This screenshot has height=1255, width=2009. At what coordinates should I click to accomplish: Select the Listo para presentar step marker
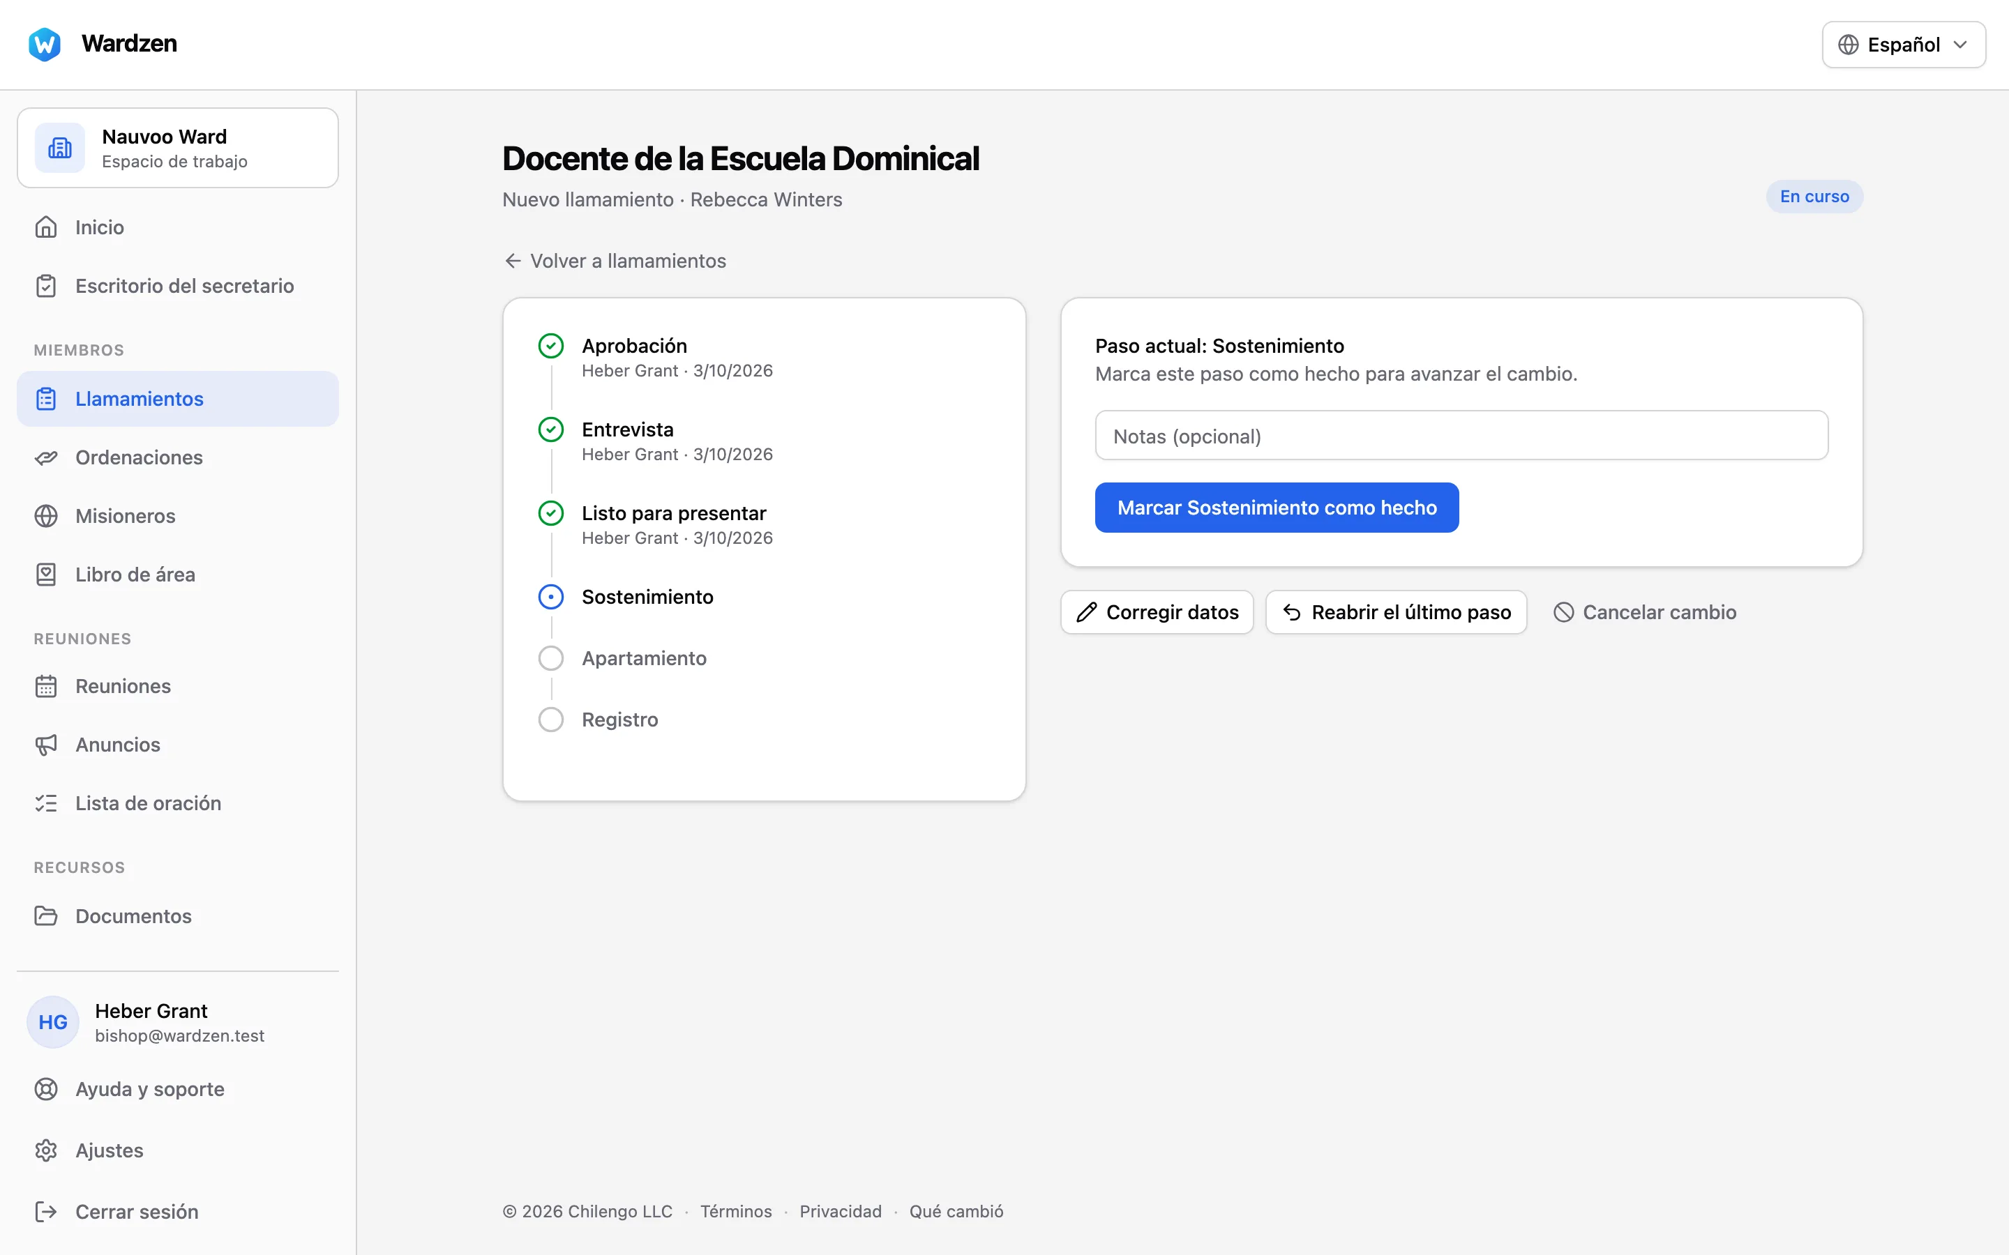pyautogui.click(x=551, y=514)
